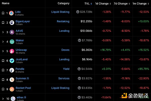The image size is (151, 101).
Task: Click the Lido protocol logo icon
Action: click(12, 13)
